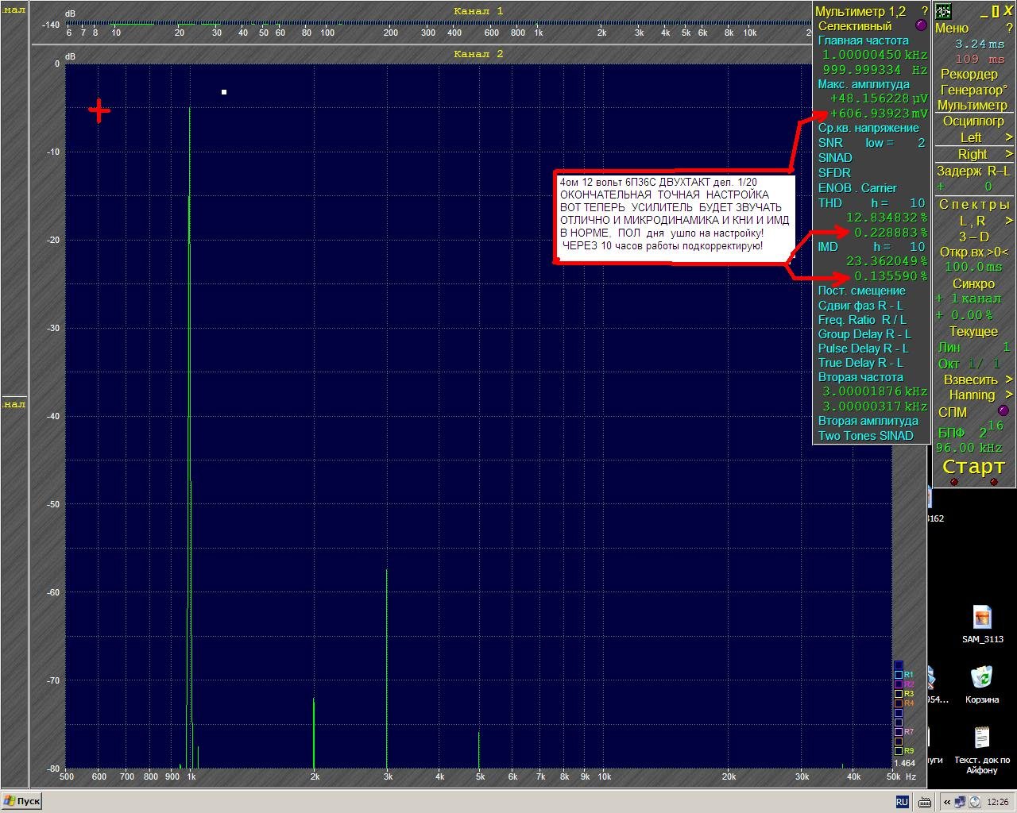Click the oscilloscope app icon in the control panel
This screenshot has height=813, width=1017.
[943, 11]
